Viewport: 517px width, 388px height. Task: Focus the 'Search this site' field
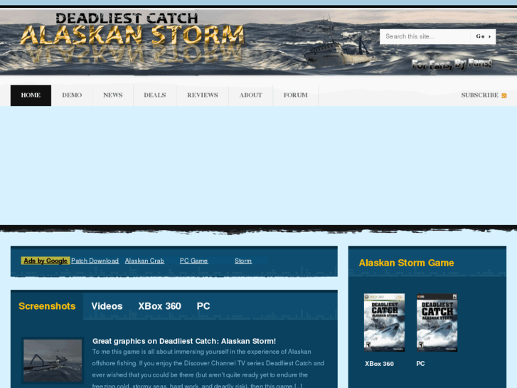coord(425,36)
